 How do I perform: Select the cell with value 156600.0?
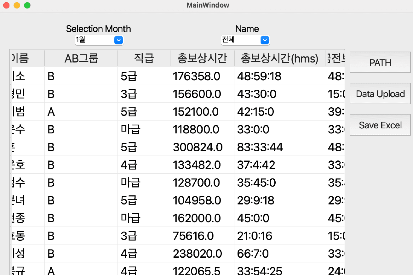(202, 94)
